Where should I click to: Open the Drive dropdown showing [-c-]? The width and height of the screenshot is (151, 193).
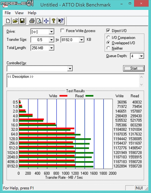(51, 32)
